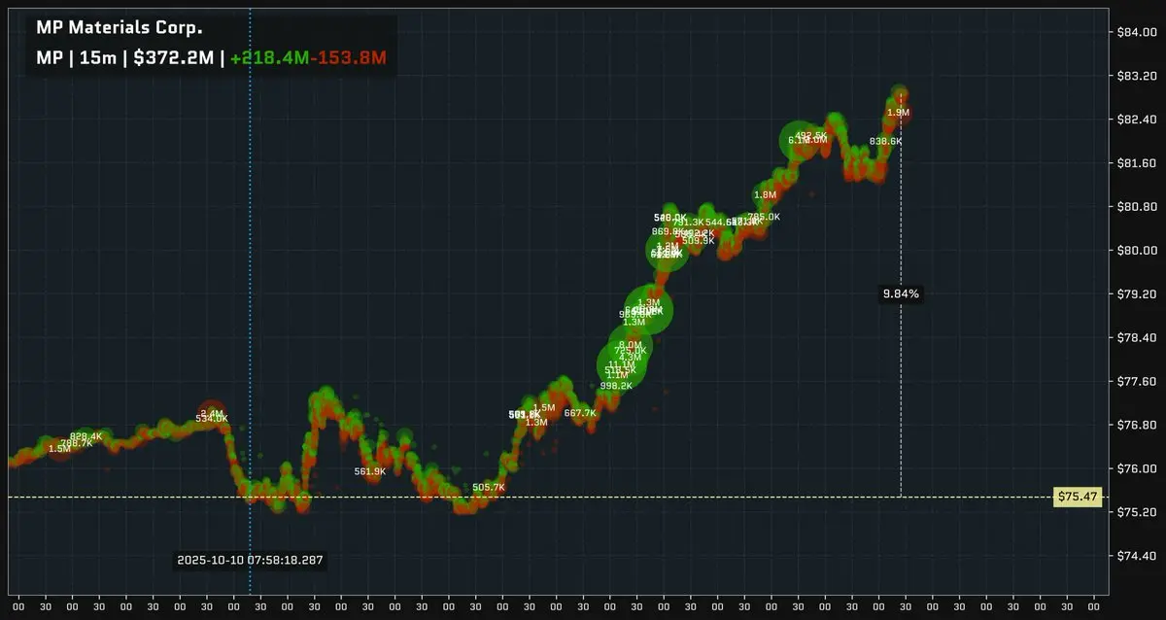Click the 838.6K trade label
Viewport: 1166px width, 620px height.
885,141
